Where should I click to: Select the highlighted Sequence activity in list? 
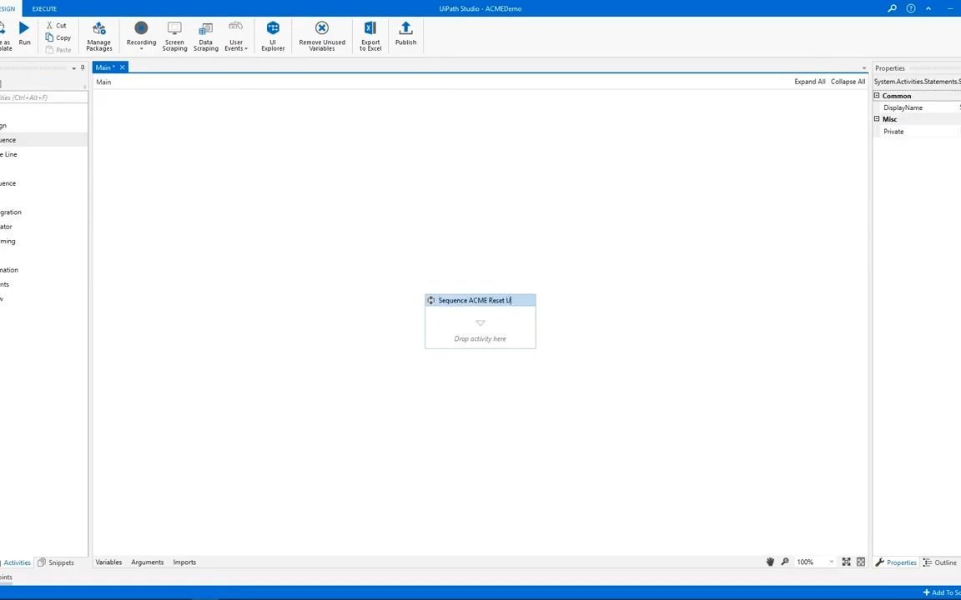[43, 140]
